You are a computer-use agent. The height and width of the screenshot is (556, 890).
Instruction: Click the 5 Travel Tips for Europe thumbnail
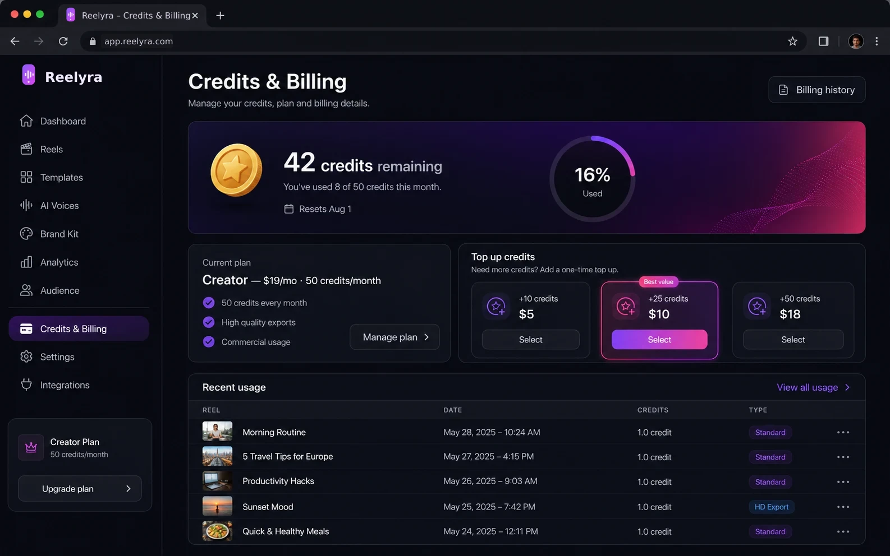[217, 456]
